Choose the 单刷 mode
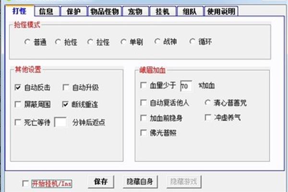This screenshot has width=288, height=192. tap(123, 42)
